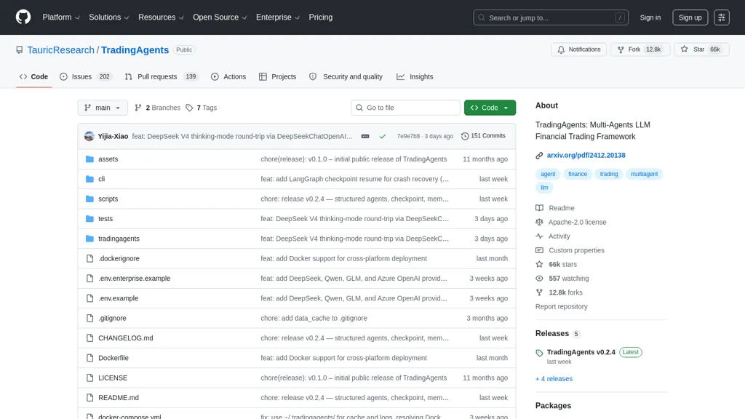Open the Apache-2.0 license scale icon

pos(539,222)
